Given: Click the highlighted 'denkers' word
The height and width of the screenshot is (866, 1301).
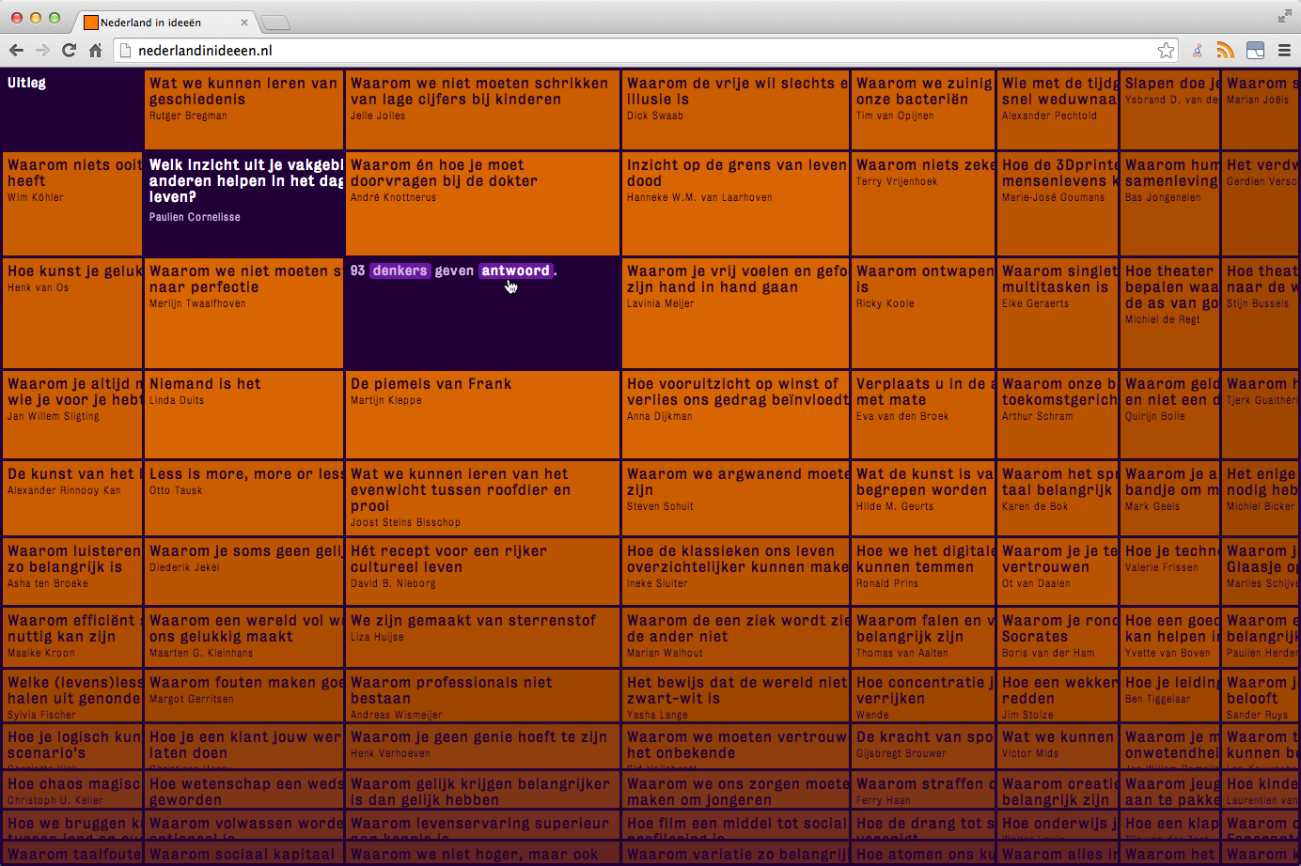Looking at the screenshot, I should [x=400, y=271].
